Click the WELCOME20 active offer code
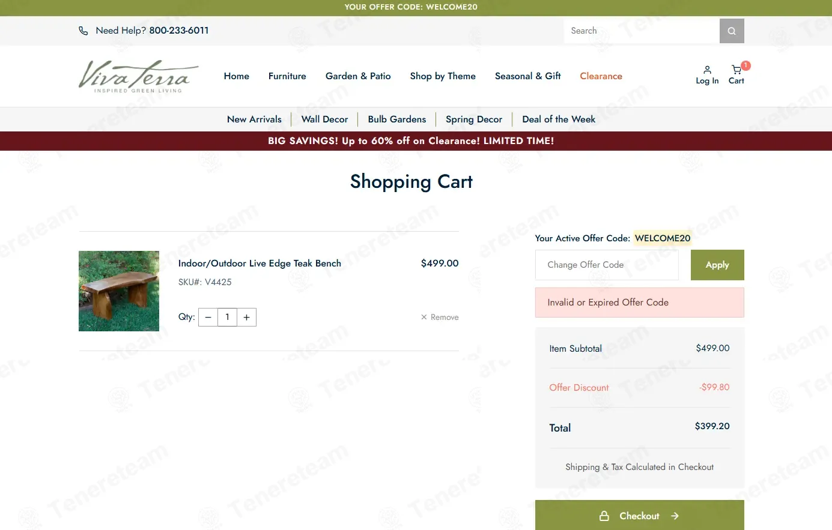 663,238
